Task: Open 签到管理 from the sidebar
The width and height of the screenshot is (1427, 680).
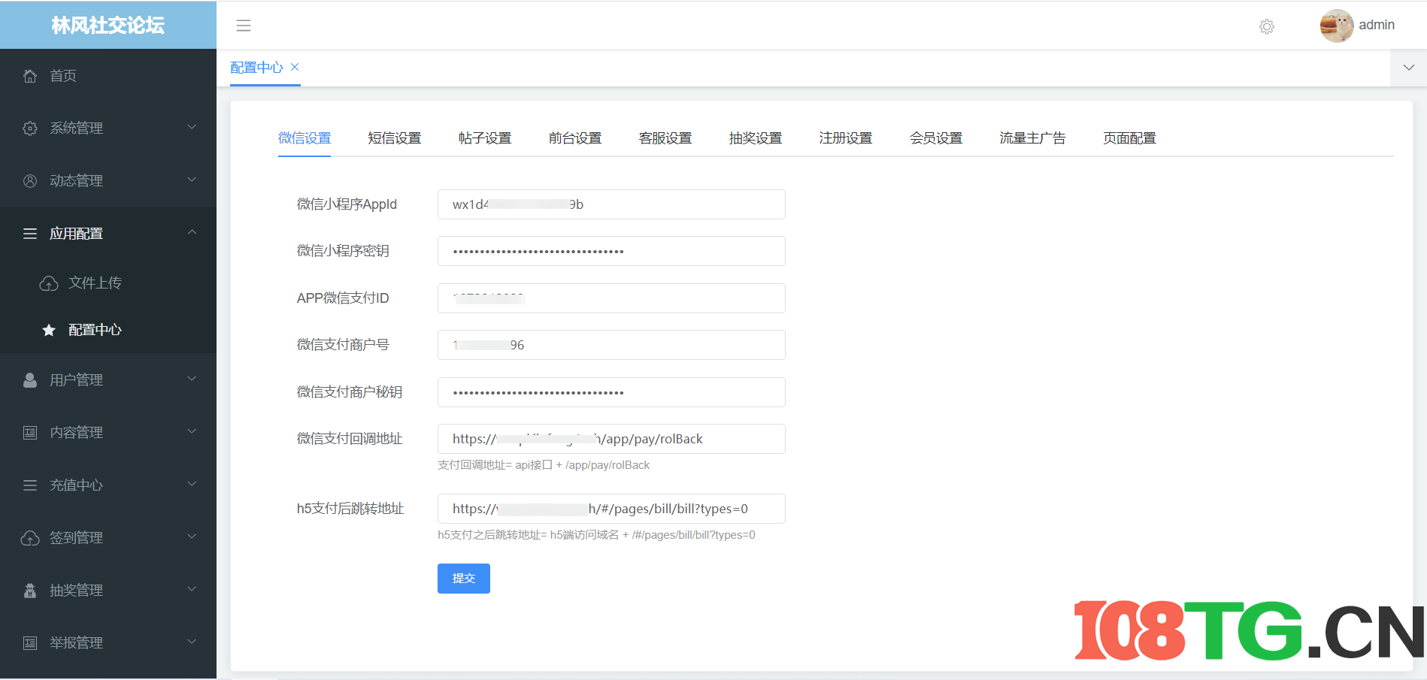Action: click(x=77, y=537)
